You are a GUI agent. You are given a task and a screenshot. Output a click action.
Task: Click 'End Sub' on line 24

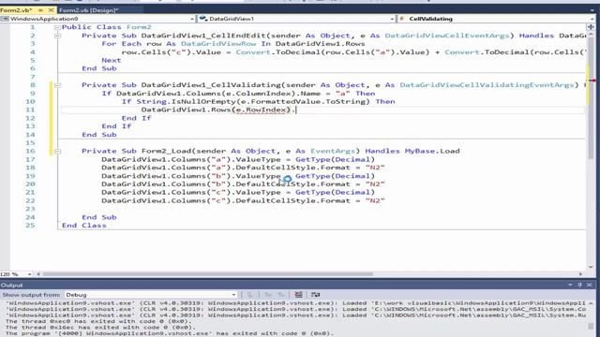point(99,217)
